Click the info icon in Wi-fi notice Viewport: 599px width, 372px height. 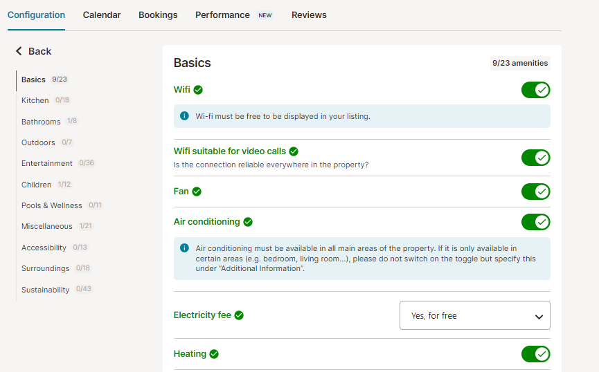(x=184, y=116)
